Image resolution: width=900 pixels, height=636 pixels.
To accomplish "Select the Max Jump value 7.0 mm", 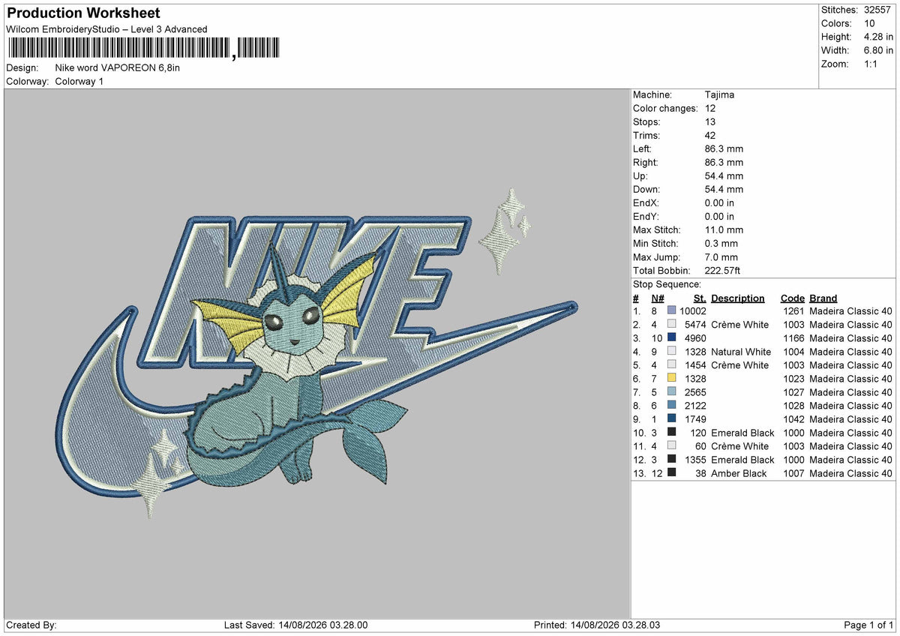I will coord(721,257).
